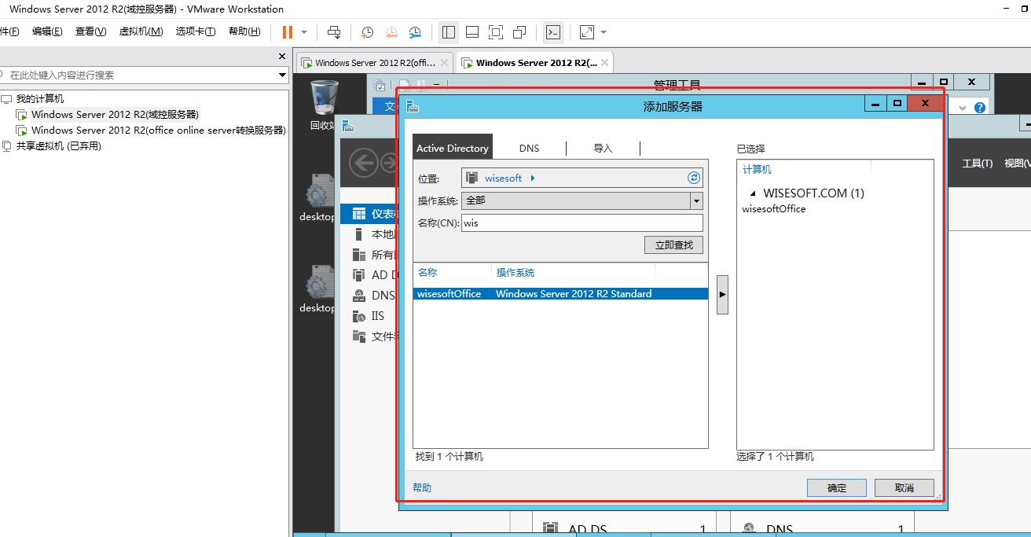Close the VMware library panel
Image resolution: width=1031 pixels, height=537 pixels.
pyautogui.click(x=283, y=57)
